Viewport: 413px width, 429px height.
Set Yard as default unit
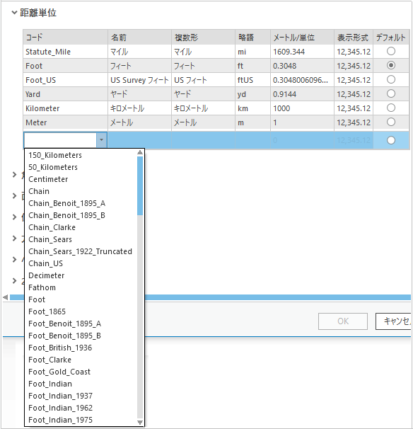391,94
